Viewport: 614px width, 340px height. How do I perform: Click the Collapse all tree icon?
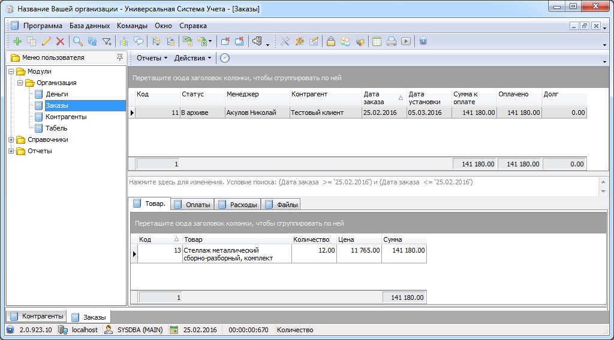[x=170, y=41]
